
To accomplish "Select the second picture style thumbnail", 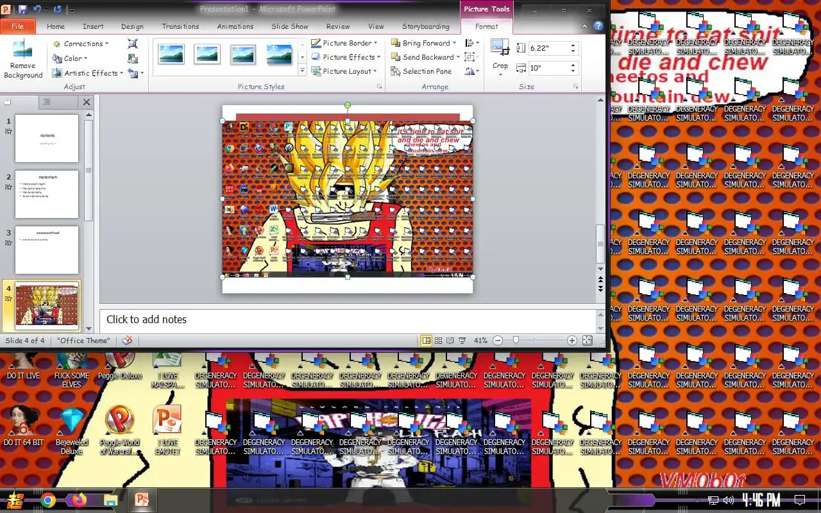I will point(207,54).
